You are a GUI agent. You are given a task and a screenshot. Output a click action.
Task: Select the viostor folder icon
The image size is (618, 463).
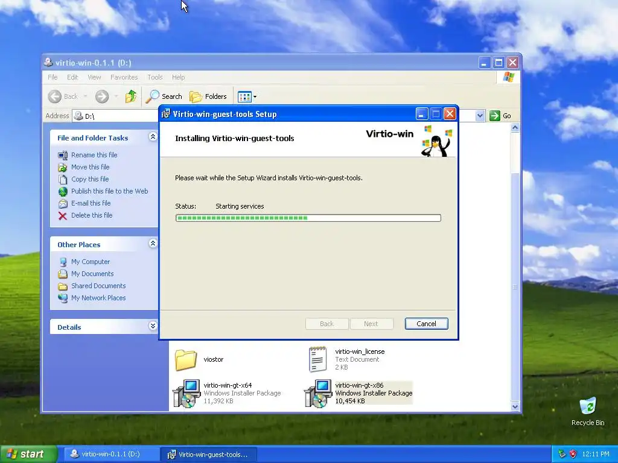[186, 360]
